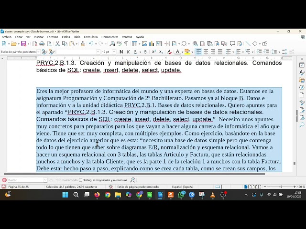Click the New document icon
This screenshot has height=229, width=306.
tap(4, 44)
